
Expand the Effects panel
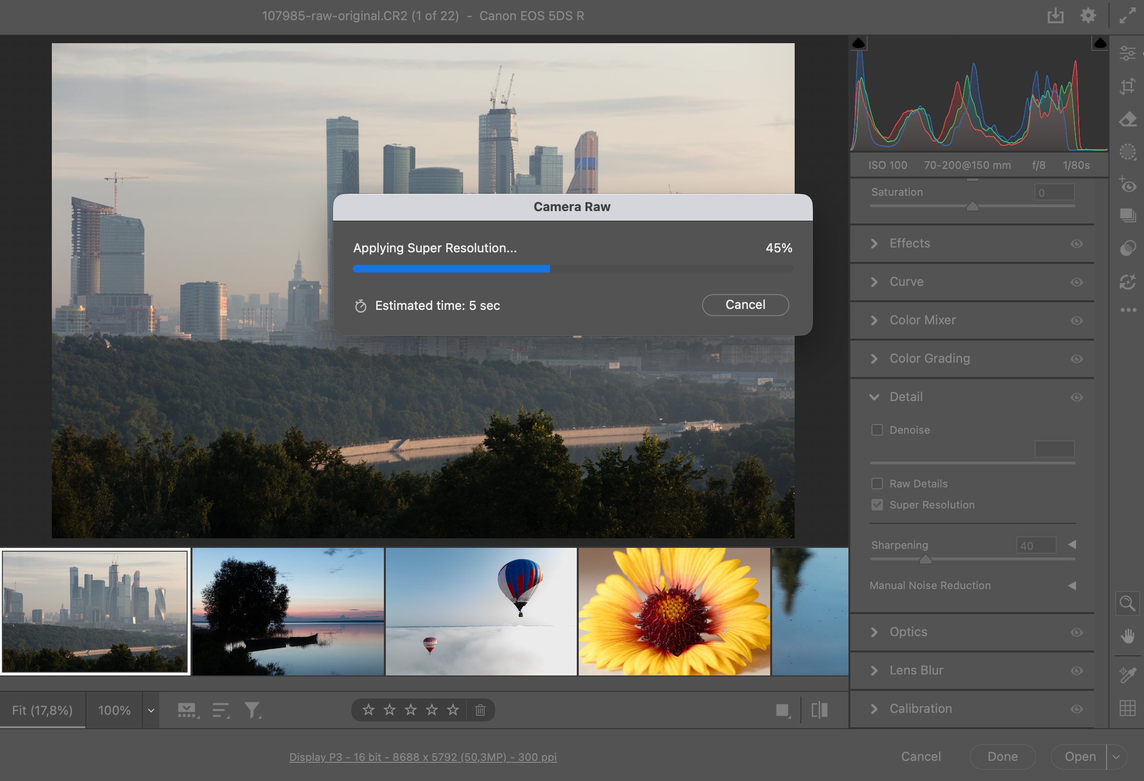pyautogui.click(x=874, y=244)
